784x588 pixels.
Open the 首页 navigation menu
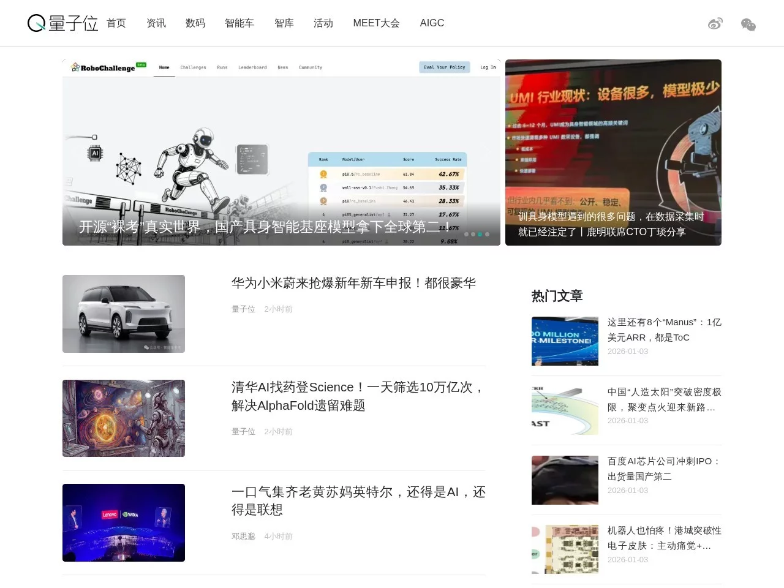click(116, 23)
